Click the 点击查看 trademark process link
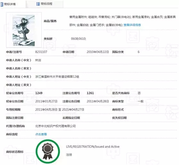This screenshot has height=165, width=179. (x=41, y=134)
